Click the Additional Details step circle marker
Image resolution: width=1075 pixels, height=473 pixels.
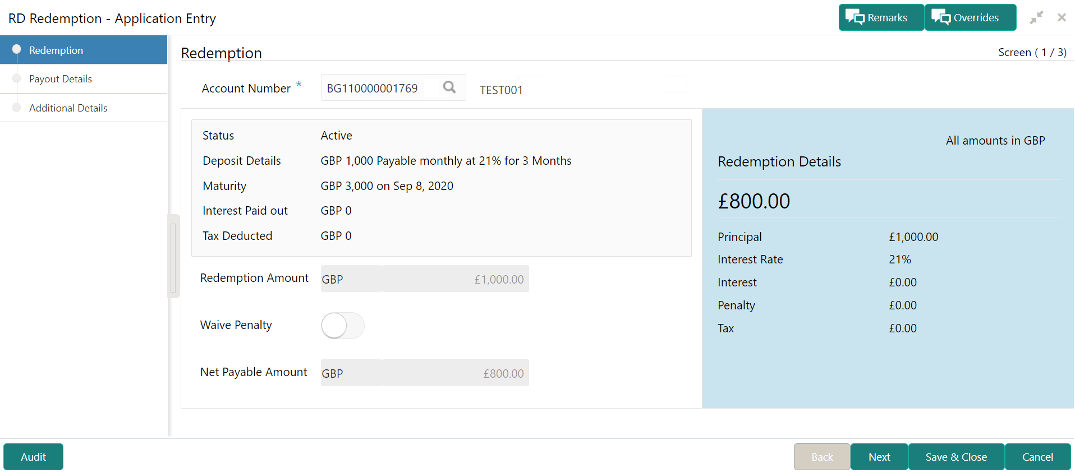(16, 108)
